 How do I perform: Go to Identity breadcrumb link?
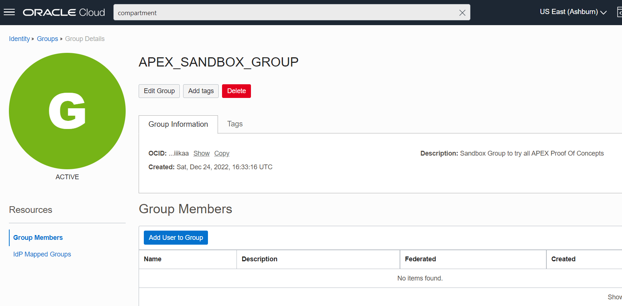point(19,39)
